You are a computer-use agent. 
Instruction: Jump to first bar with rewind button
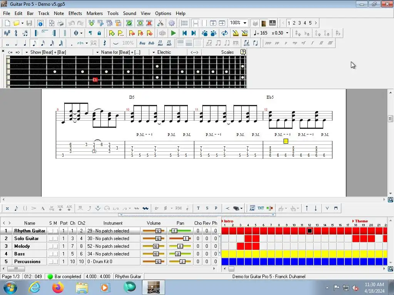pos(184,33)
